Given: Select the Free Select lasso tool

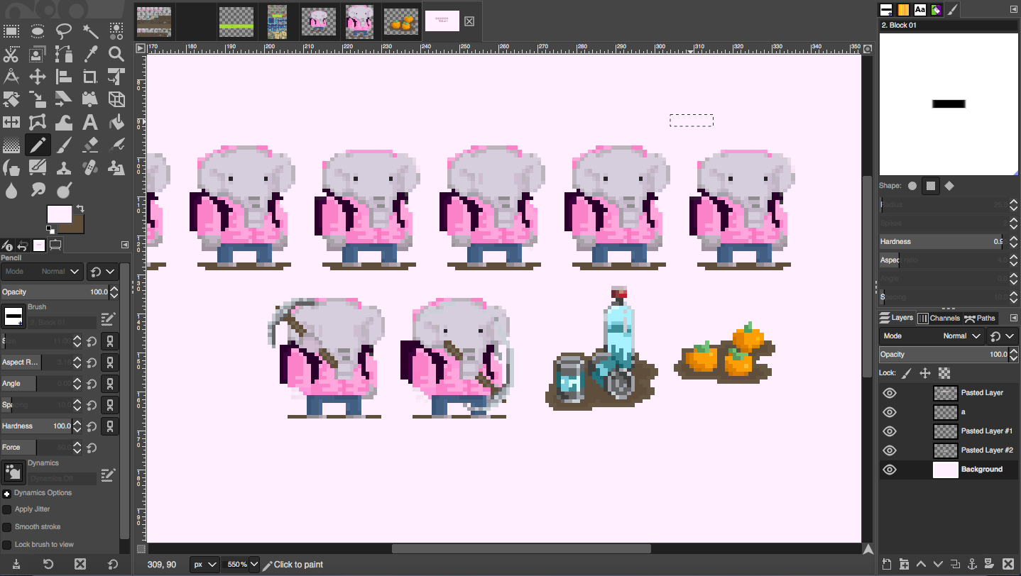Looking at the screenshot, I should [x=64, y=31].
